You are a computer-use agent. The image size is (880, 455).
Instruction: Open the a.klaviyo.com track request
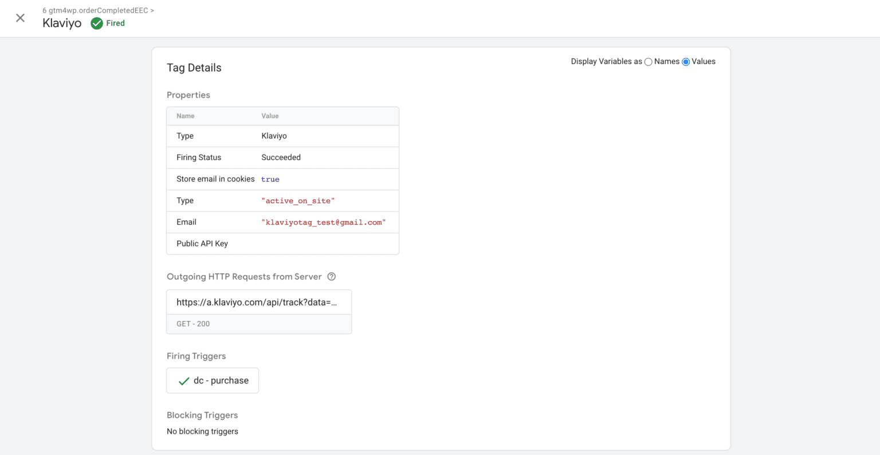259,302
